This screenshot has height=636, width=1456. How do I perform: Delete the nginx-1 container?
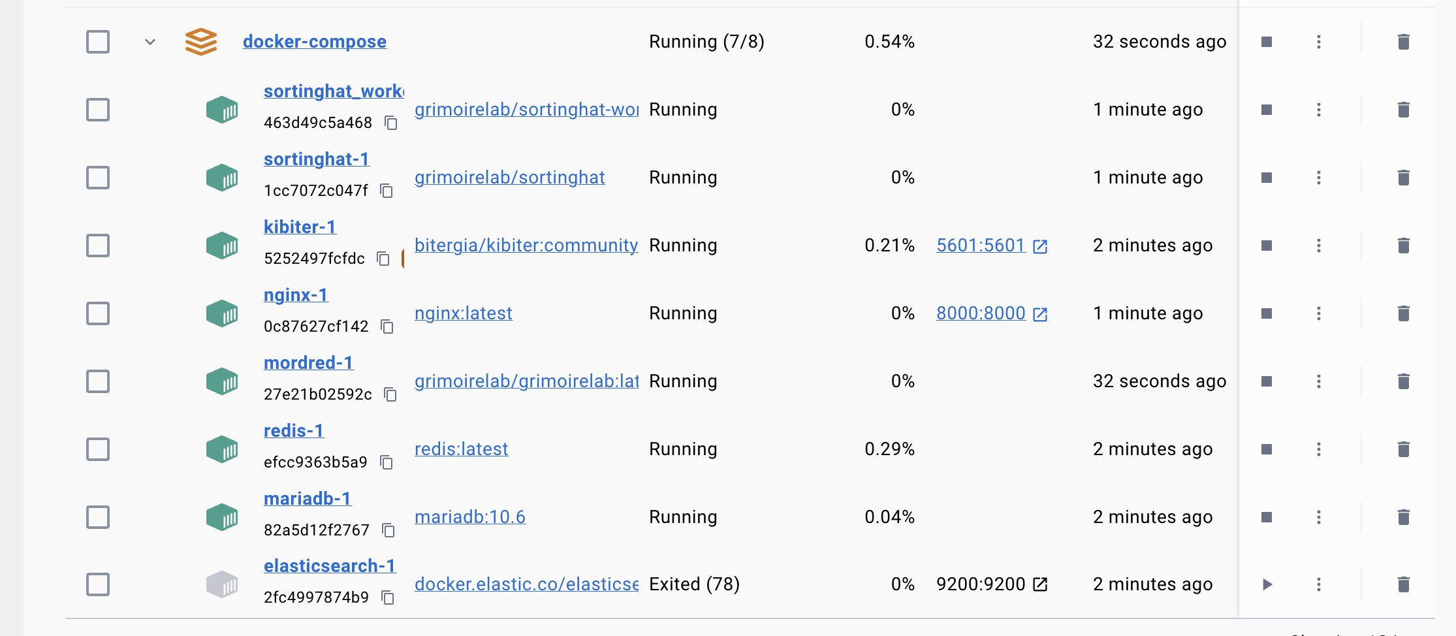click(x=1404, y=313)
